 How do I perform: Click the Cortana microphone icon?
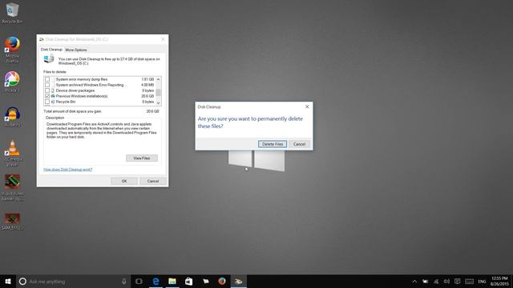pos(124,281)
